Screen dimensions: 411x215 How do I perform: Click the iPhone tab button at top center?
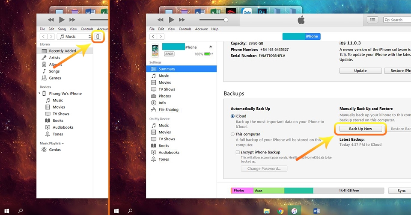(x=301, y=36)
